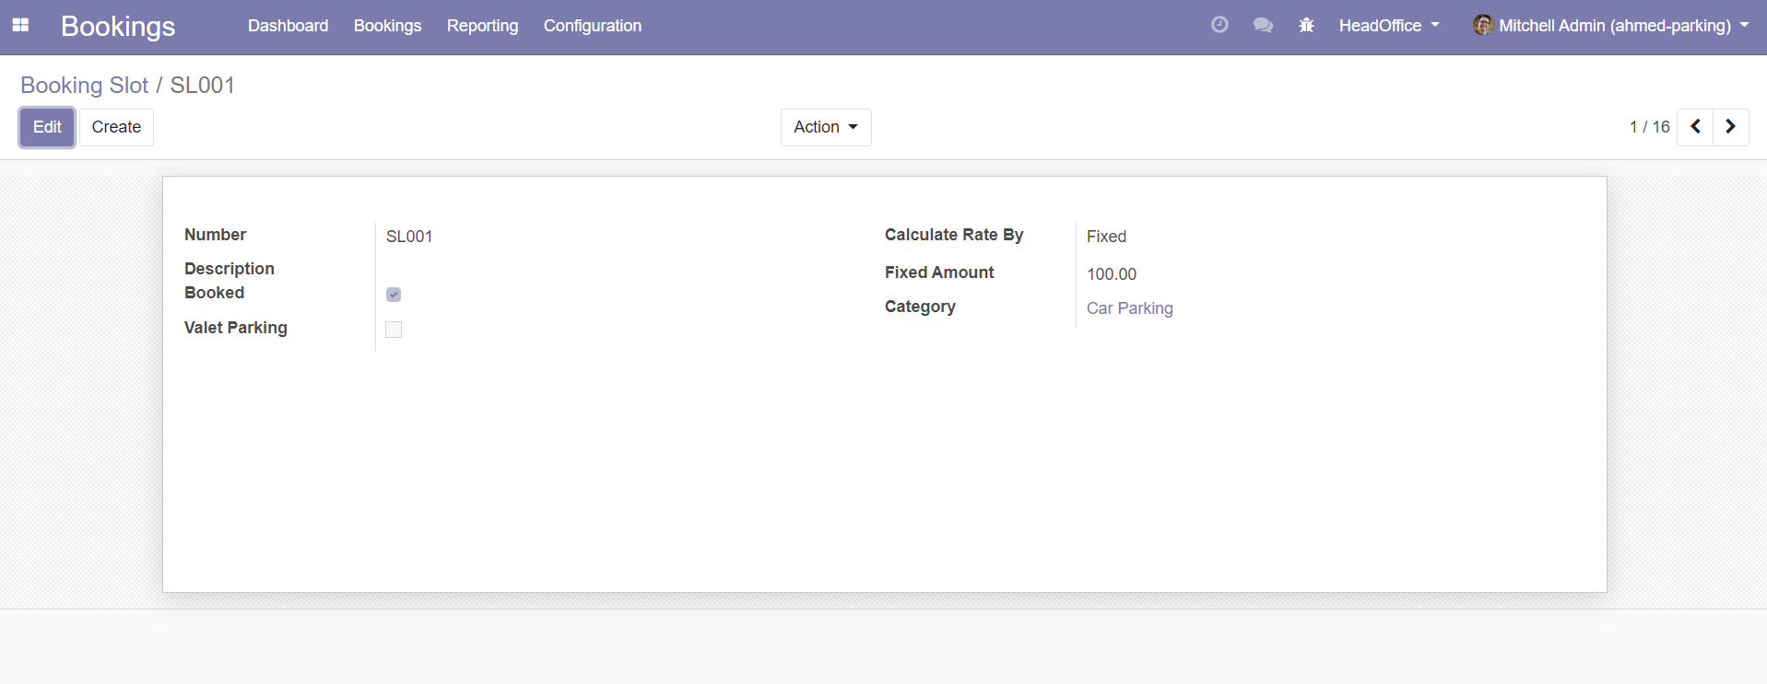
Task: Click the 1 / 16 pager counter
Action: pyautogui.click(x=1649, y=127)
